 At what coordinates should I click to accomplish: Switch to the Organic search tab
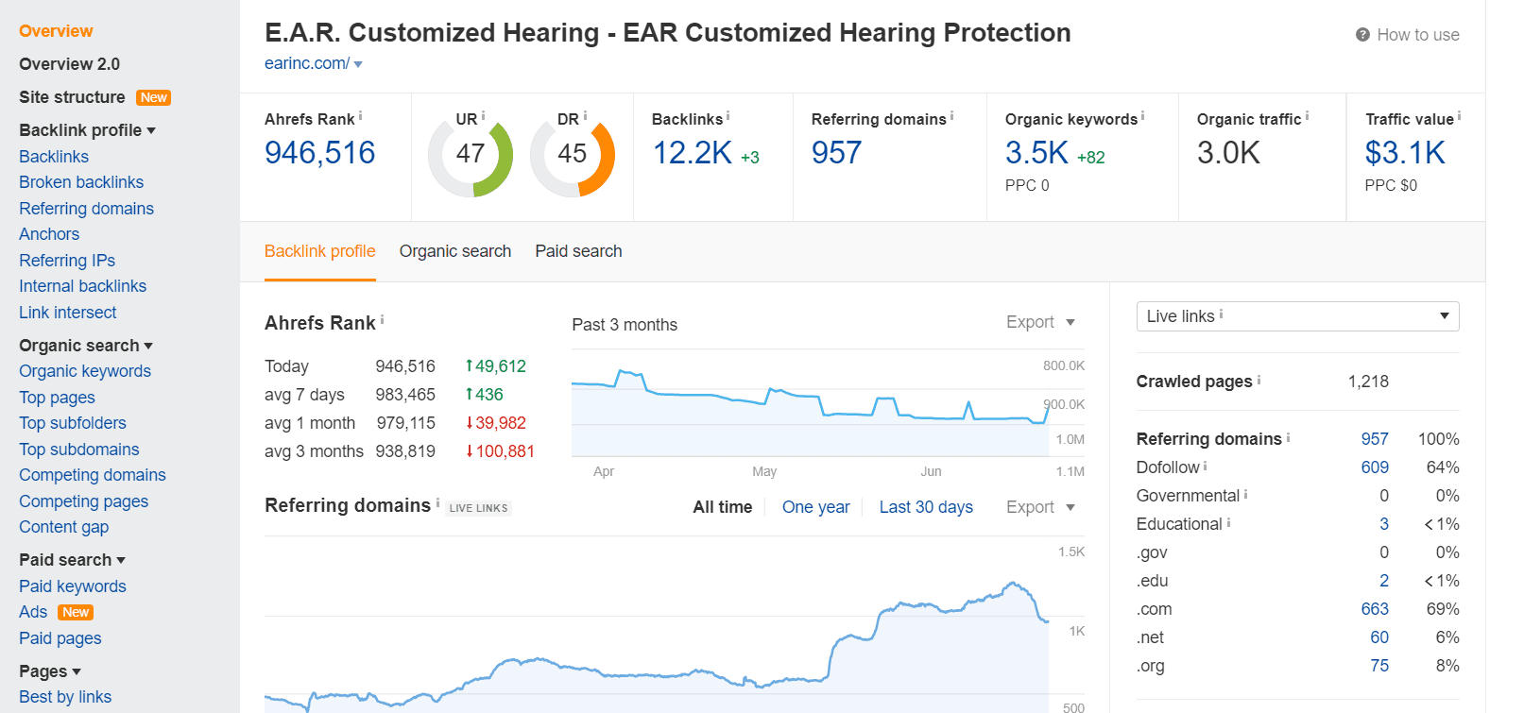[455, 251]
